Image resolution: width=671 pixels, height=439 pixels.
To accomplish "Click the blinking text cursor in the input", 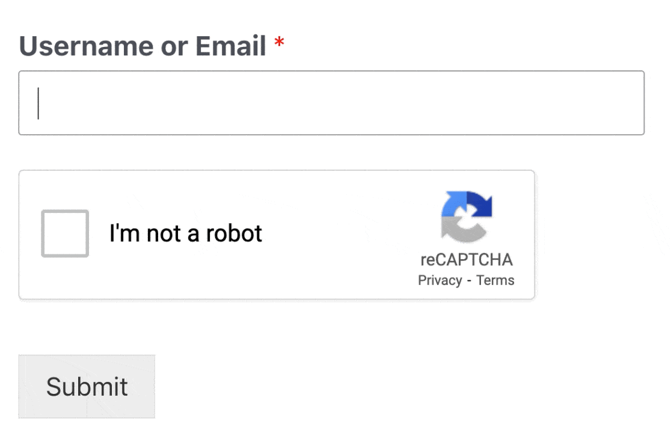I will point(38,103).
